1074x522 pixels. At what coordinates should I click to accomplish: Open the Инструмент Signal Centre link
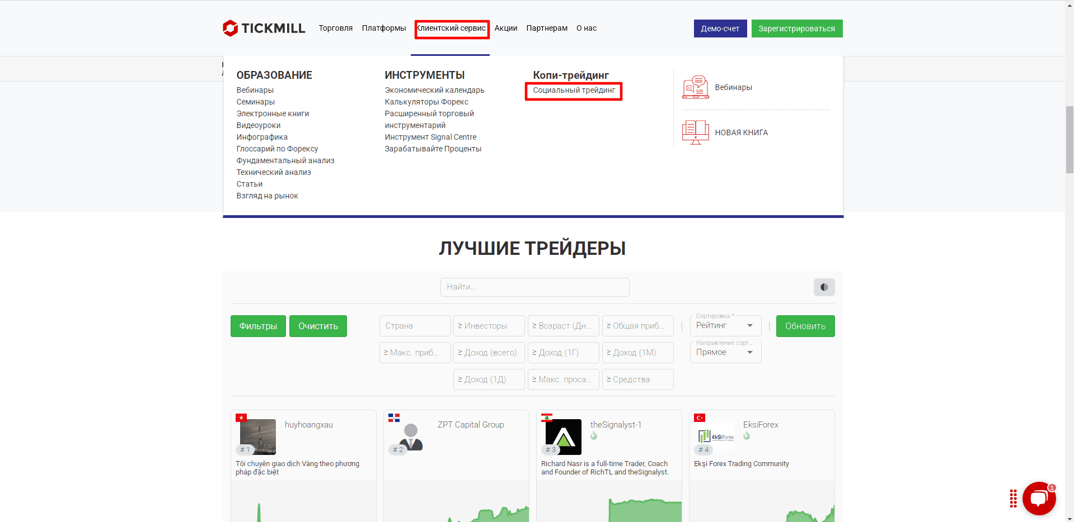pyautogui.click(x=430, y=137)
